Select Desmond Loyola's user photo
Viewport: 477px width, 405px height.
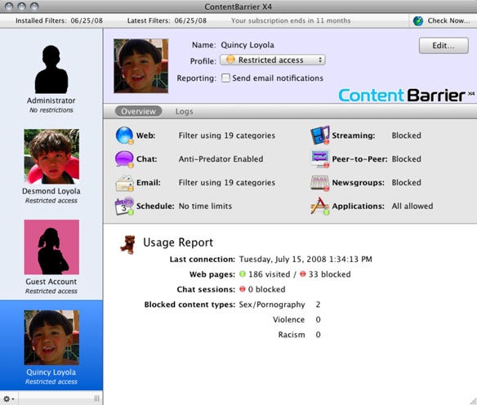point(51,156)
